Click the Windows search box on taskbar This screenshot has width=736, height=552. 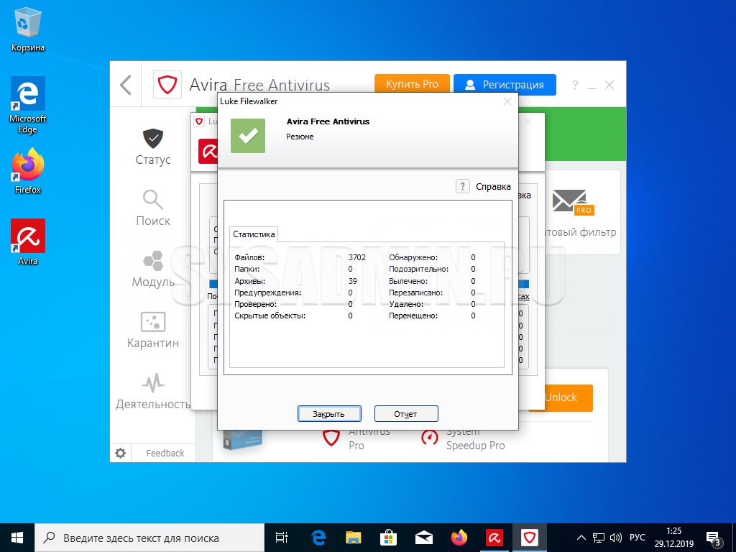point(149,538)
